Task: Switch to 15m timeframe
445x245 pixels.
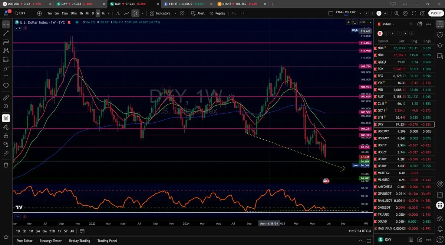Action: (x=65, y=13)
